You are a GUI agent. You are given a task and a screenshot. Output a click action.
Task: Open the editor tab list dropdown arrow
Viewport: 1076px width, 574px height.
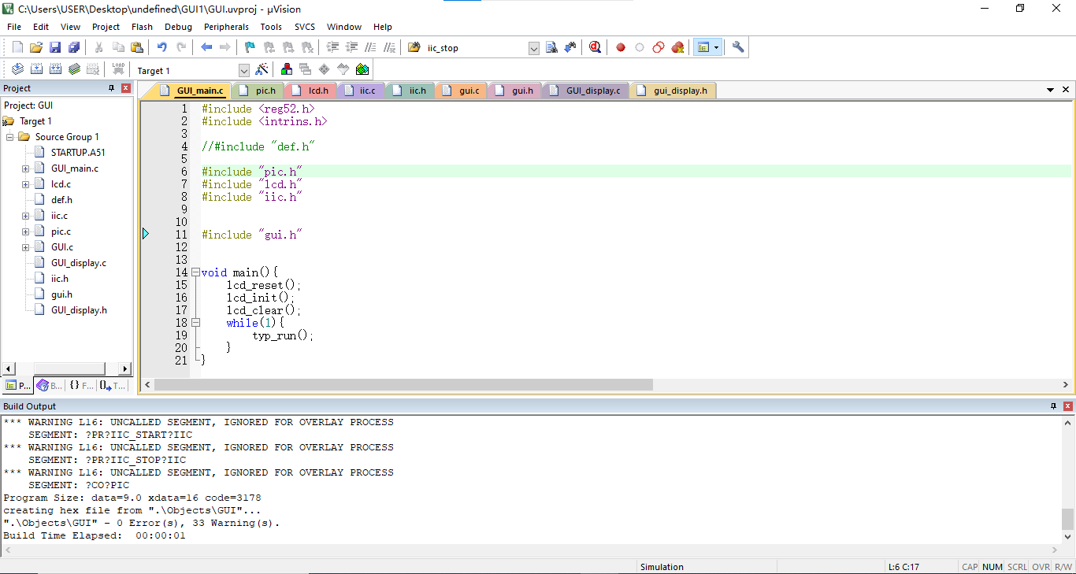pyautogui.click(x=1050, y=91)
